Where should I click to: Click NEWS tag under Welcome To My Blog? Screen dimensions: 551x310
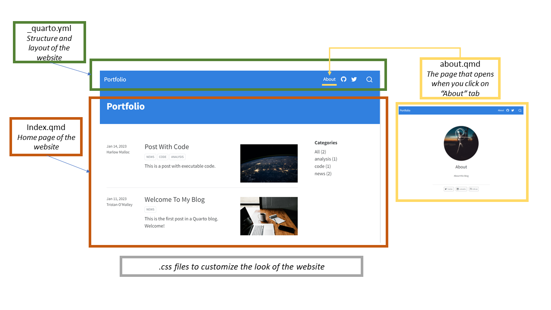coord(150,210)
